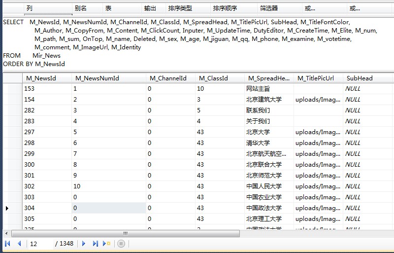The width and height of the screenshot is (394, 253).
Task: Go to the next record
Action: coord(84,244)
